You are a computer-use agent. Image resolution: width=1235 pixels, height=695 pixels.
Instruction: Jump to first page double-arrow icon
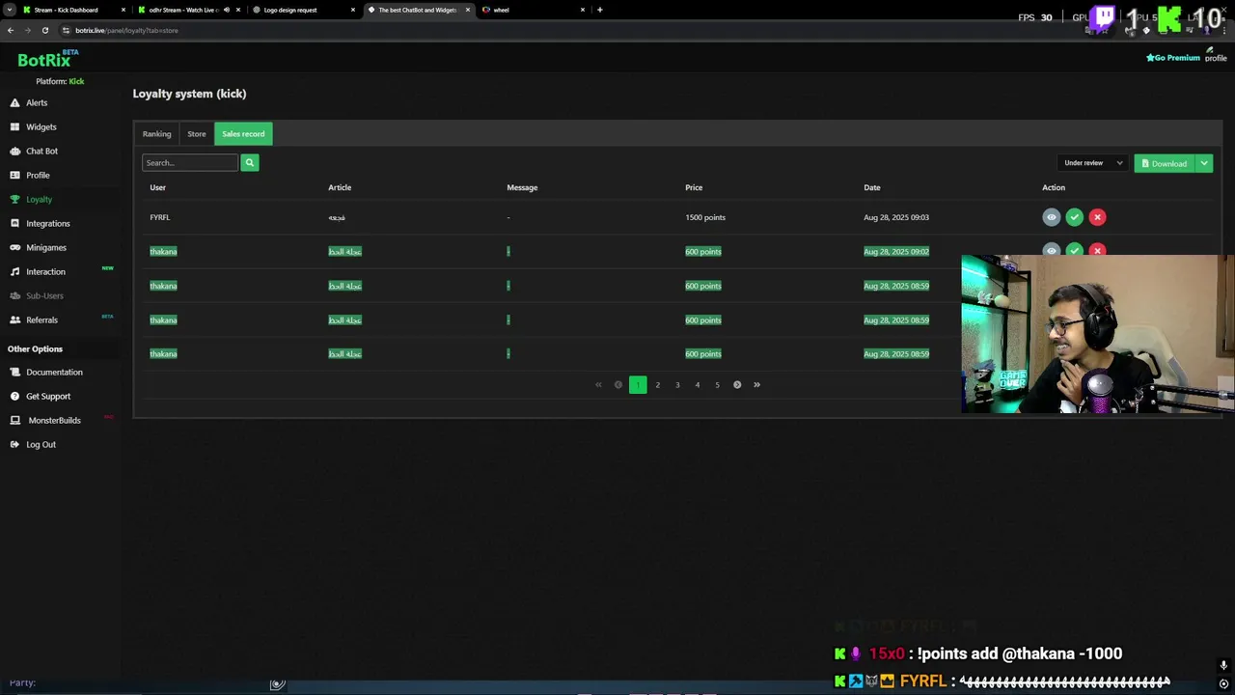pos(598,384)
